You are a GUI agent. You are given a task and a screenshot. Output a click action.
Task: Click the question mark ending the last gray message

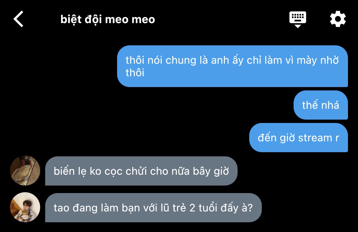pyautogui.click(x=250, y=208)
